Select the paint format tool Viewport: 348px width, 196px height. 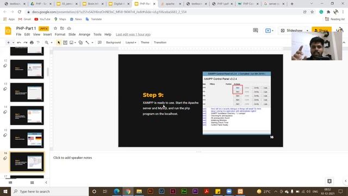click(x=38, y=42)
